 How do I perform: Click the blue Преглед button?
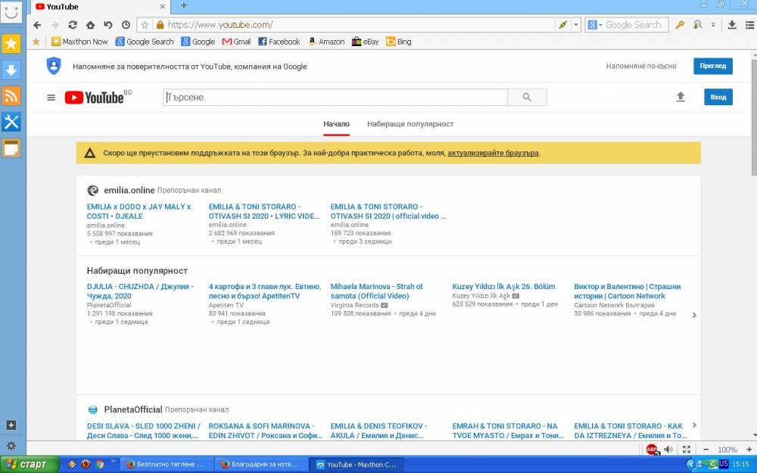pyautogui.click(x=713, y=66)
